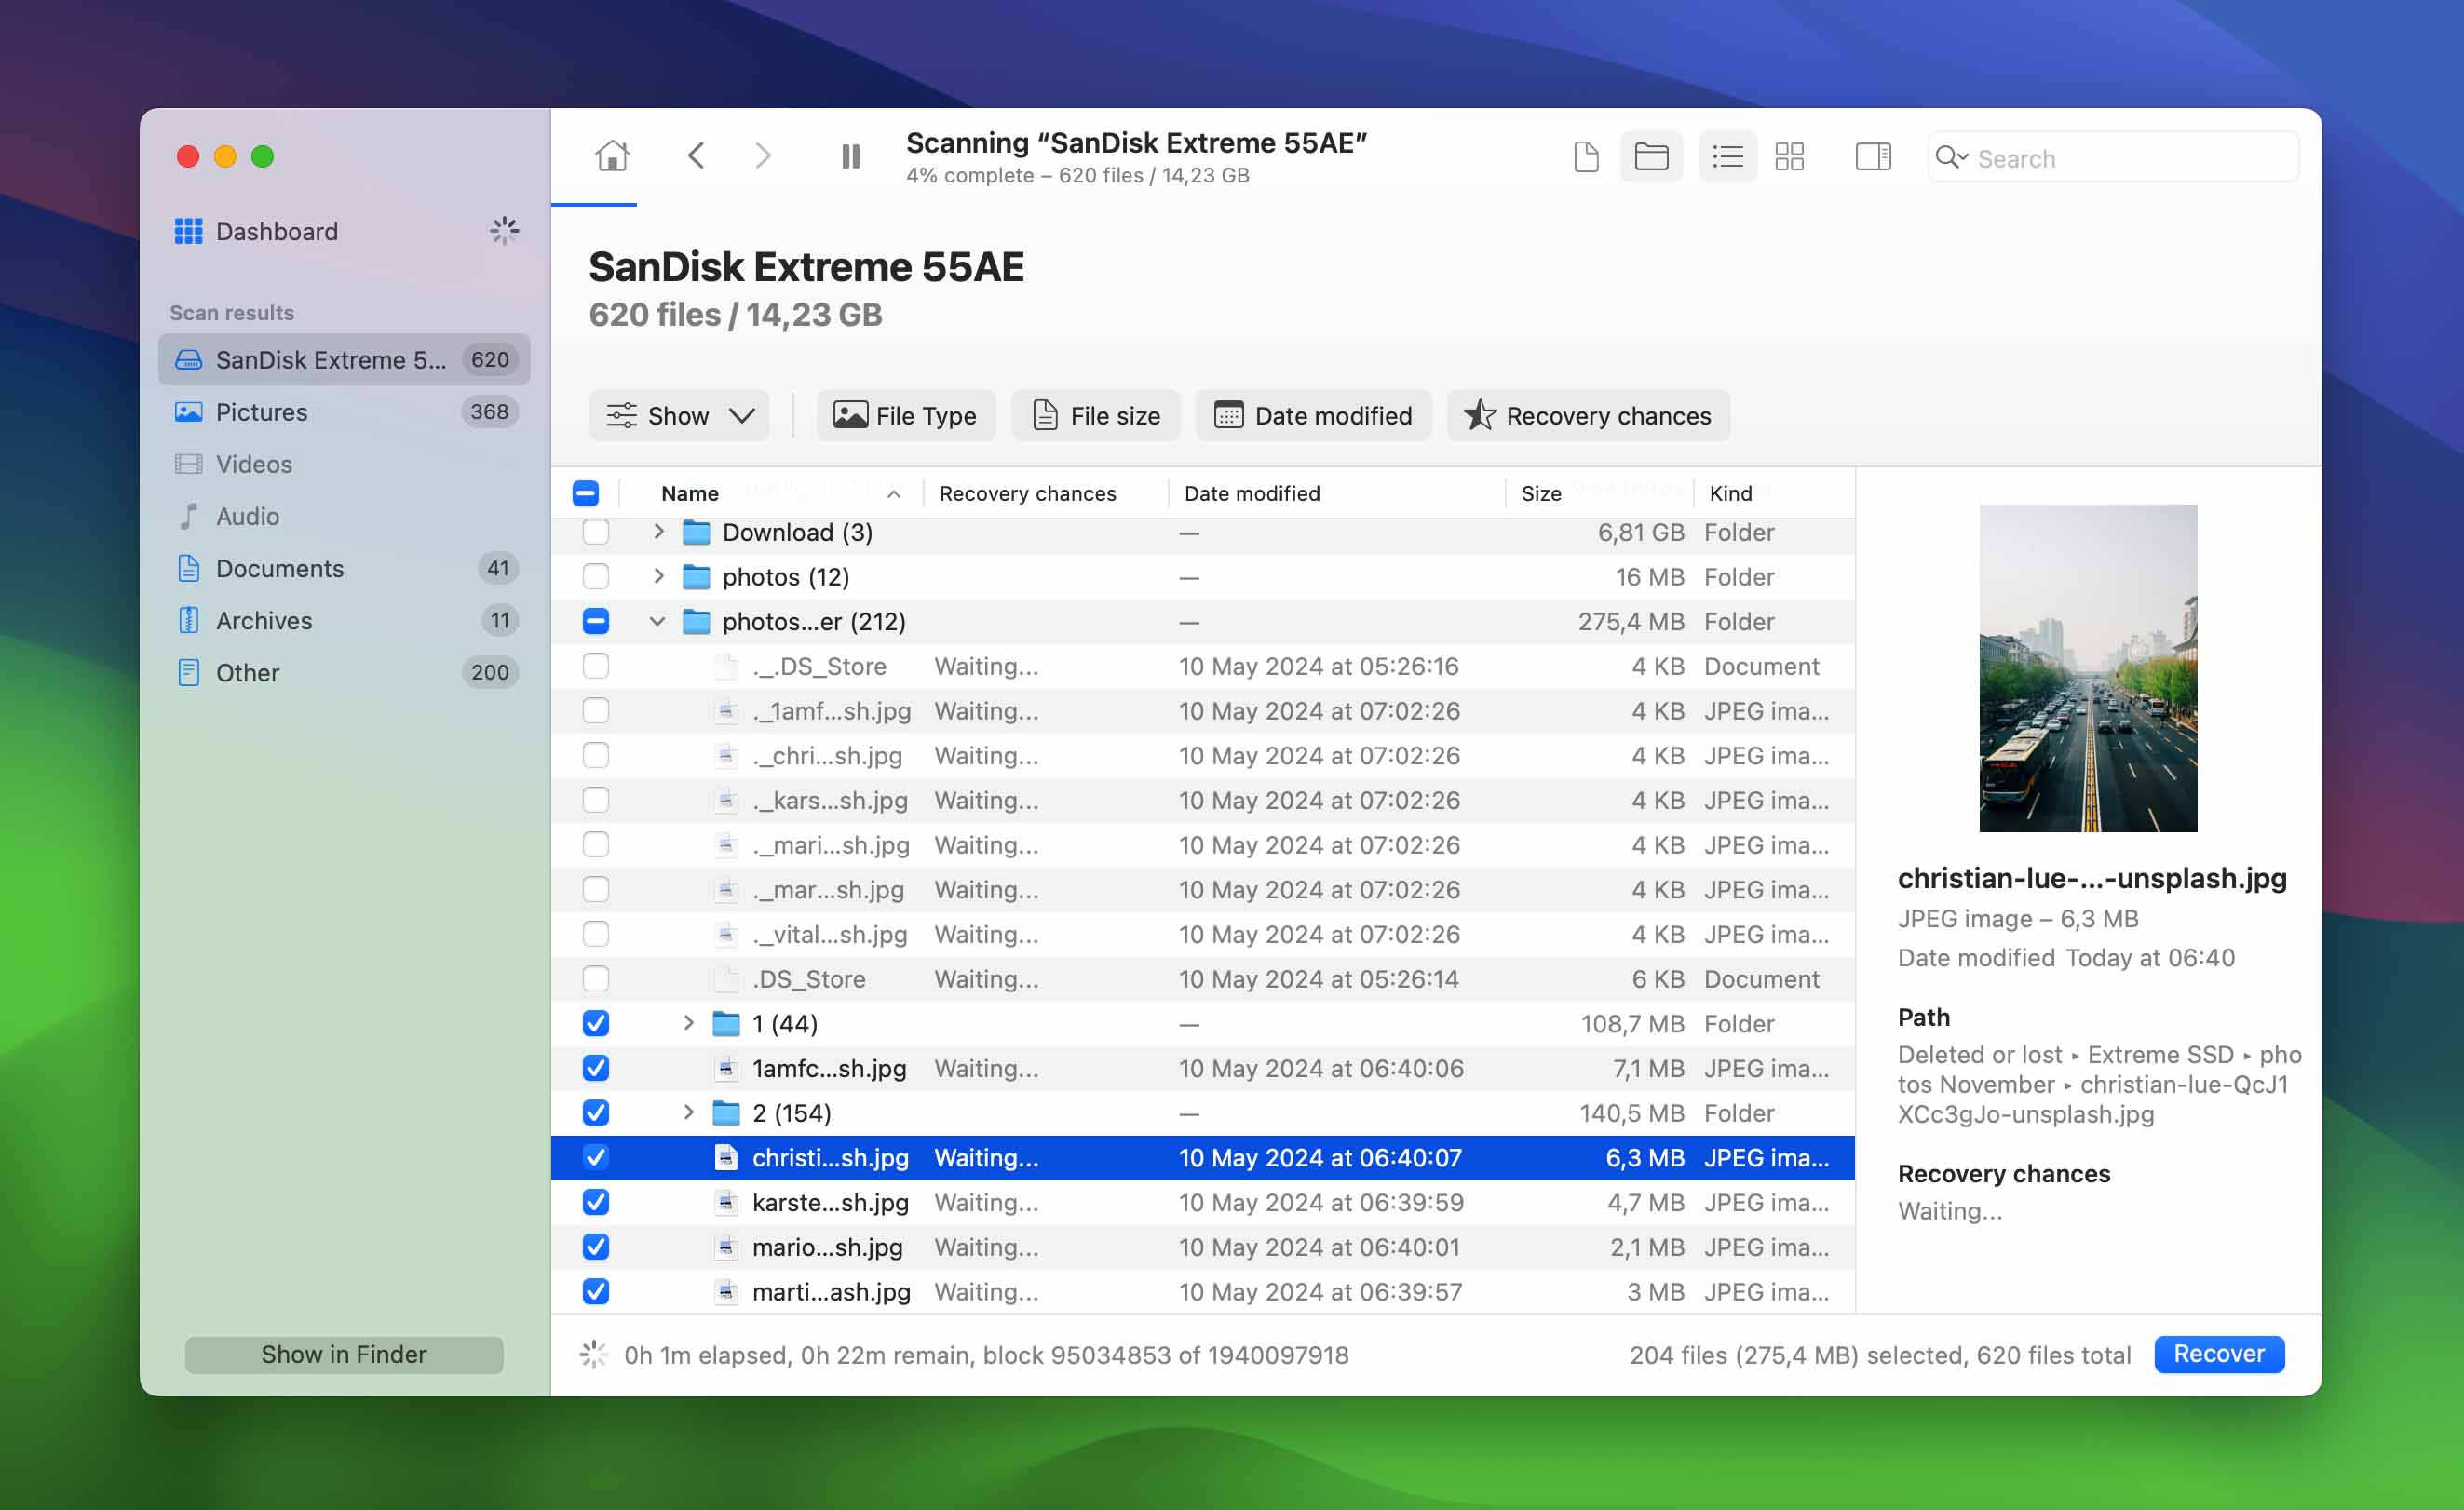Screen dimensions: 2464x1510
Task: Select Documents in scan results sidebar
Action: [281, 567]
